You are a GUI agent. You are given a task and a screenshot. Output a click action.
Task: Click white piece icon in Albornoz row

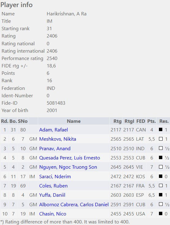point(161,204)
